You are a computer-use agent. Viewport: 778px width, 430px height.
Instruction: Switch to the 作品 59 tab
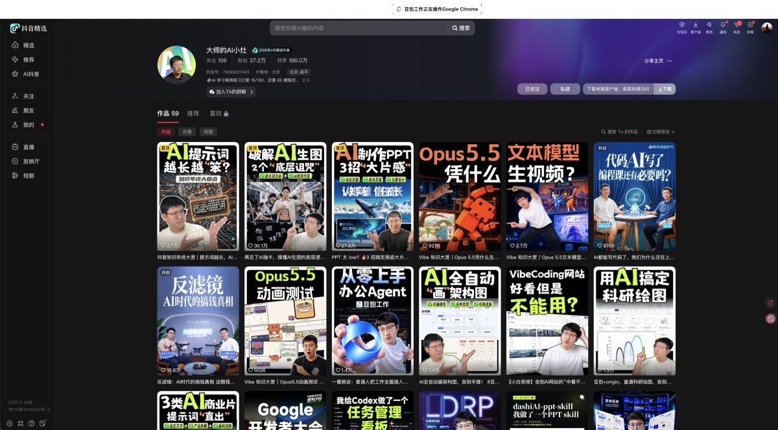click(x=168, y=113)
